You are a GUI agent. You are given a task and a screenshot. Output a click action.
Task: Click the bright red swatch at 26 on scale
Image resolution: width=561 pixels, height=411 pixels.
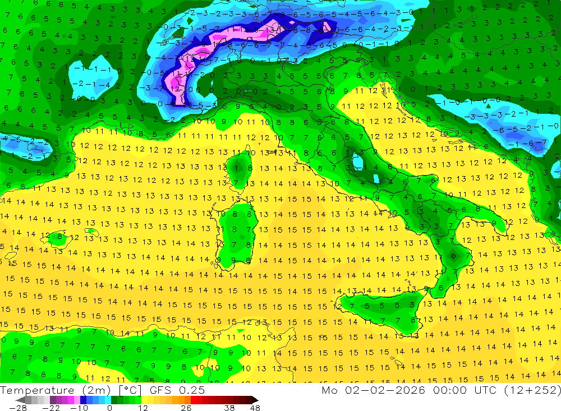click(194, 400)
